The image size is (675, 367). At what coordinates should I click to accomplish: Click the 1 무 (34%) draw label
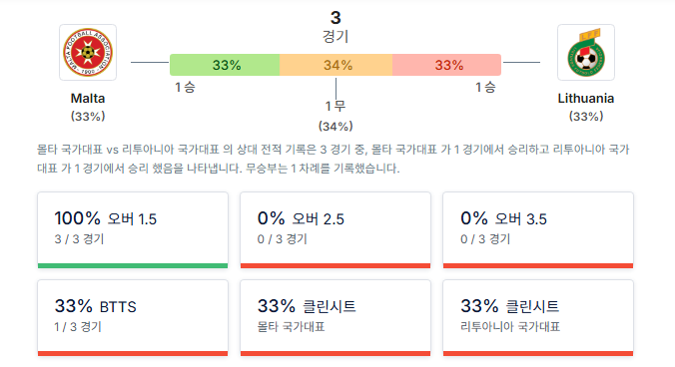pos(336,116)
